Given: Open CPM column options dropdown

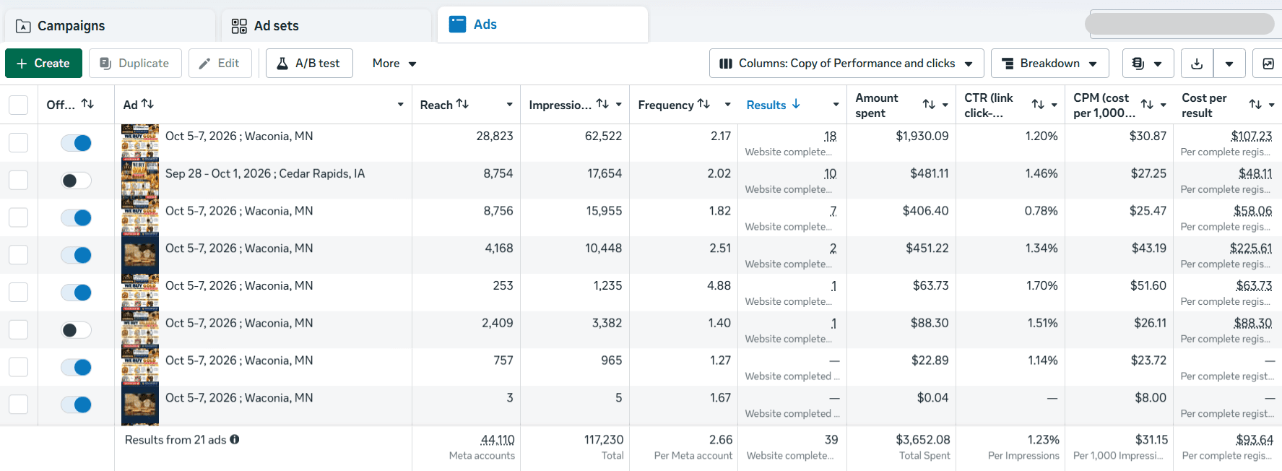Looking at the screenshot, I should (x=1163, y=105).
